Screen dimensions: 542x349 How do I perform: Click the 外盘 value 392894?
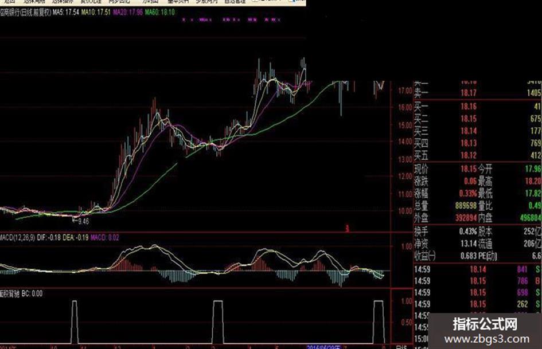(466, 218)
